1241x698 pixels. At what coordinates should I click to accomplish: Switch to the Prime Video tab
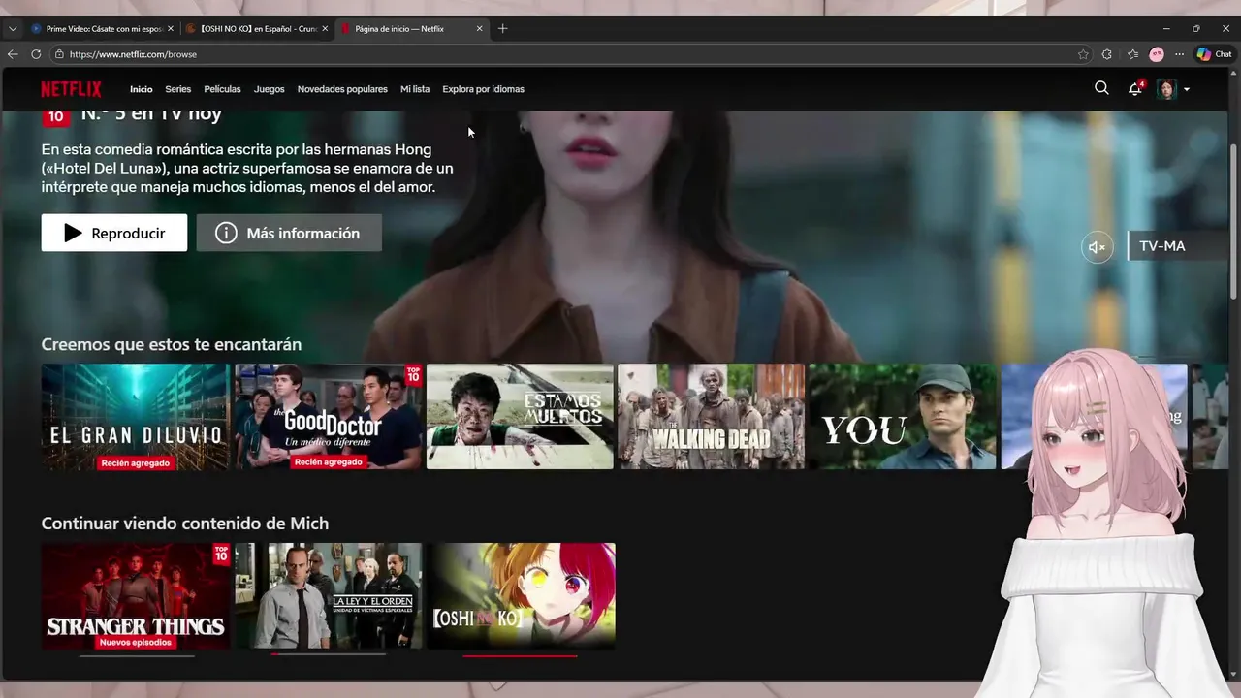[102, 29]
